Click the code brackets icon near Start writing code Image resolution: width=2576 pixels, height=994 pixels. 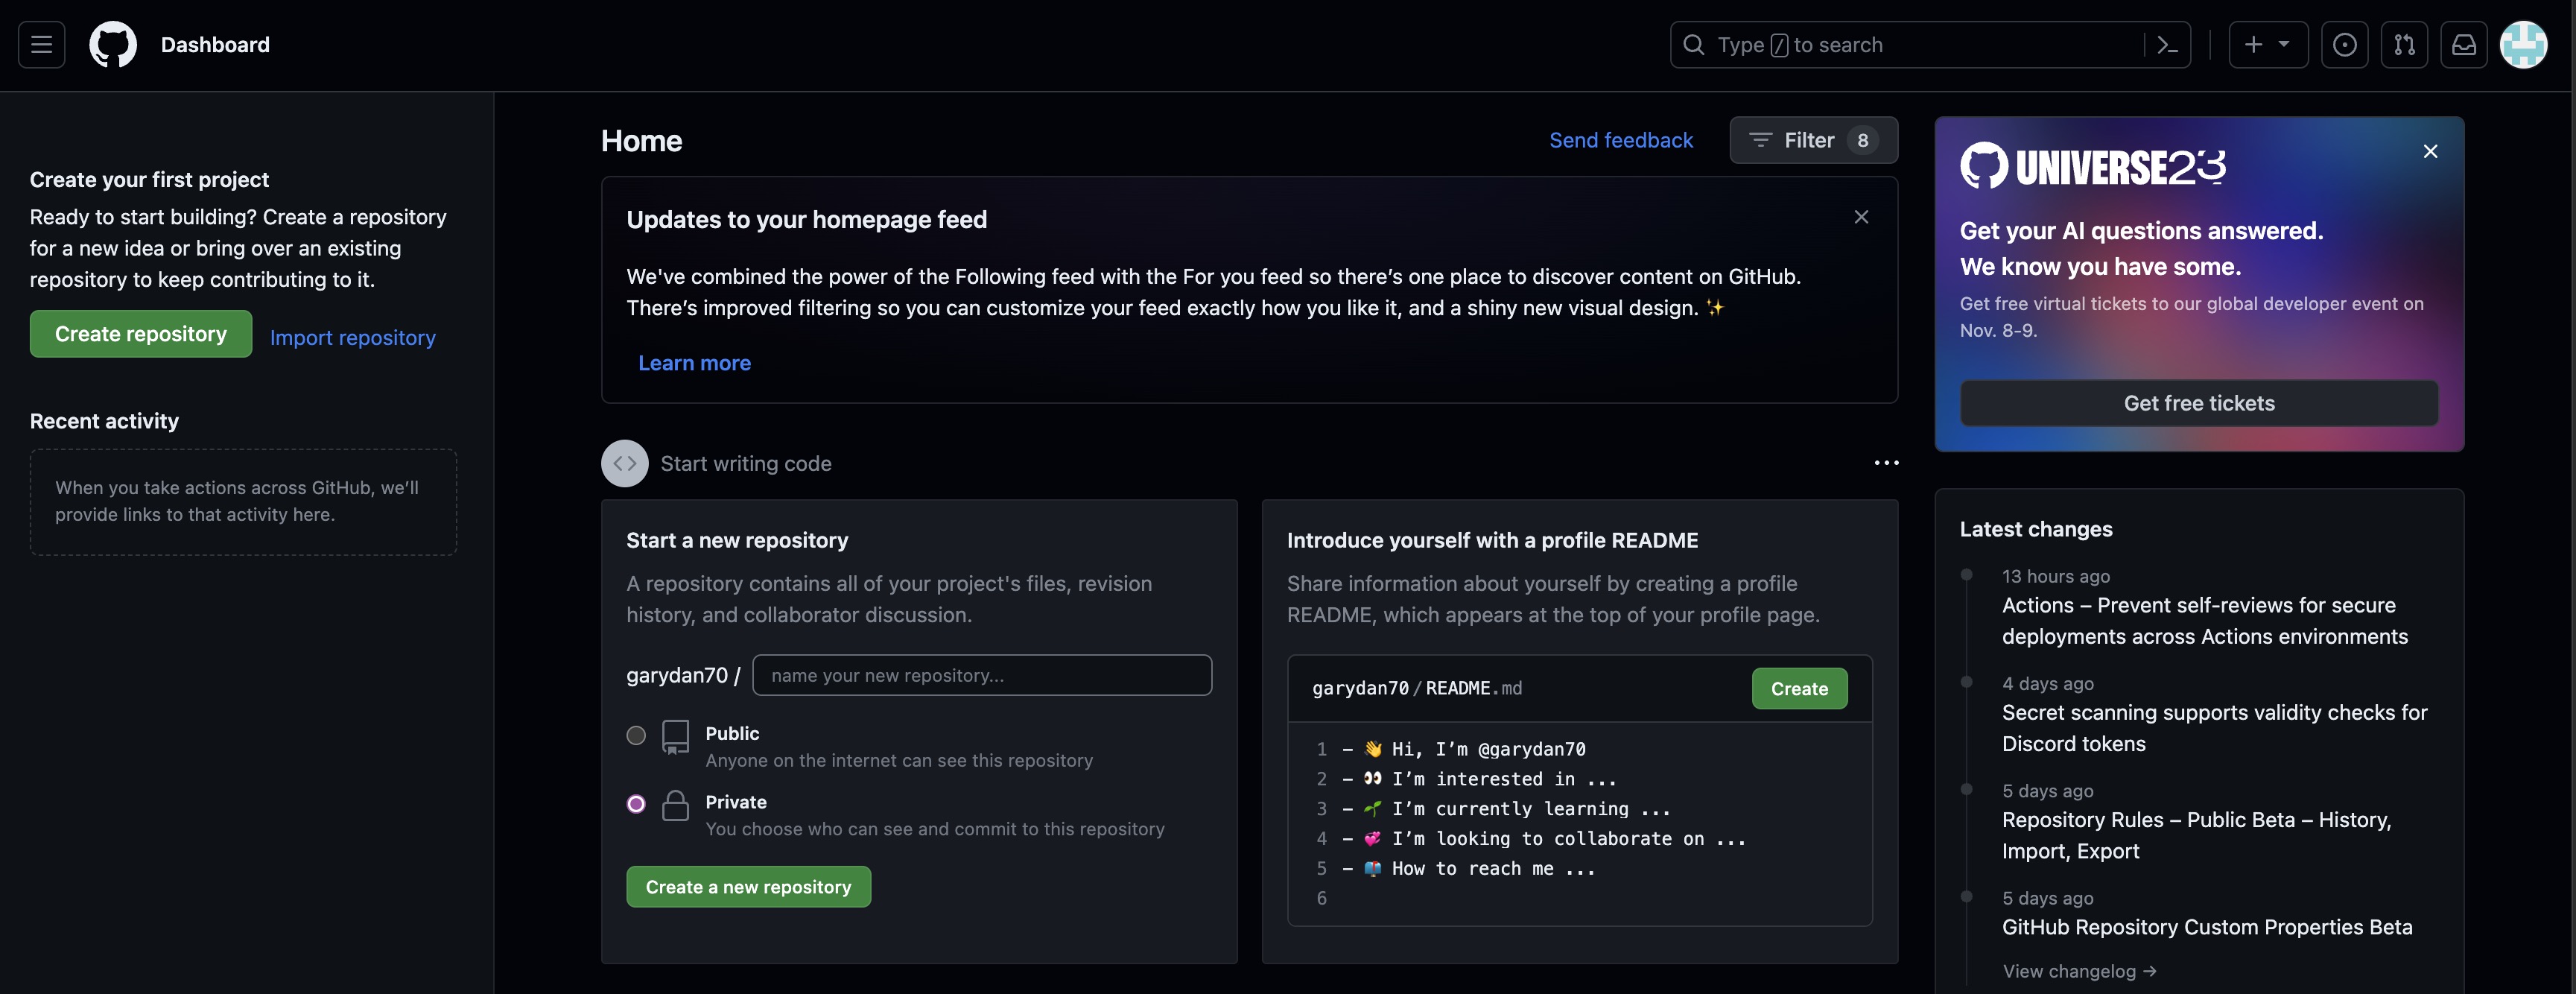pos(624,462)
